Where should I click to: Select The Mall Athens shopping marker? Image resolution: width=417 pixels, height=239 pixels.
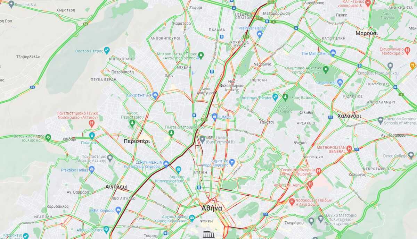tap(333, 53)
